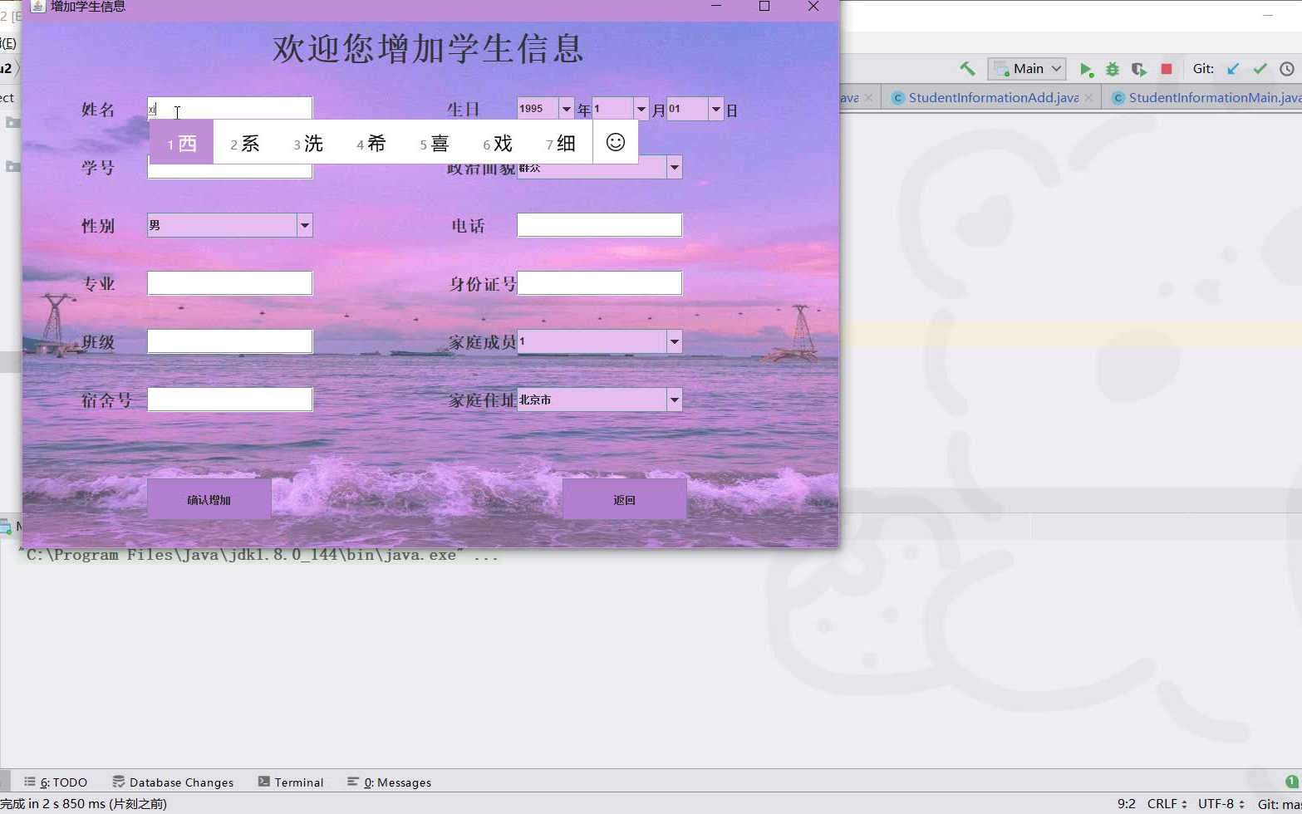The width and height of the screenshot is (1302, 814).
Task: Pick candidate 6 戏 in IME bar
Action: click(498, 143)
